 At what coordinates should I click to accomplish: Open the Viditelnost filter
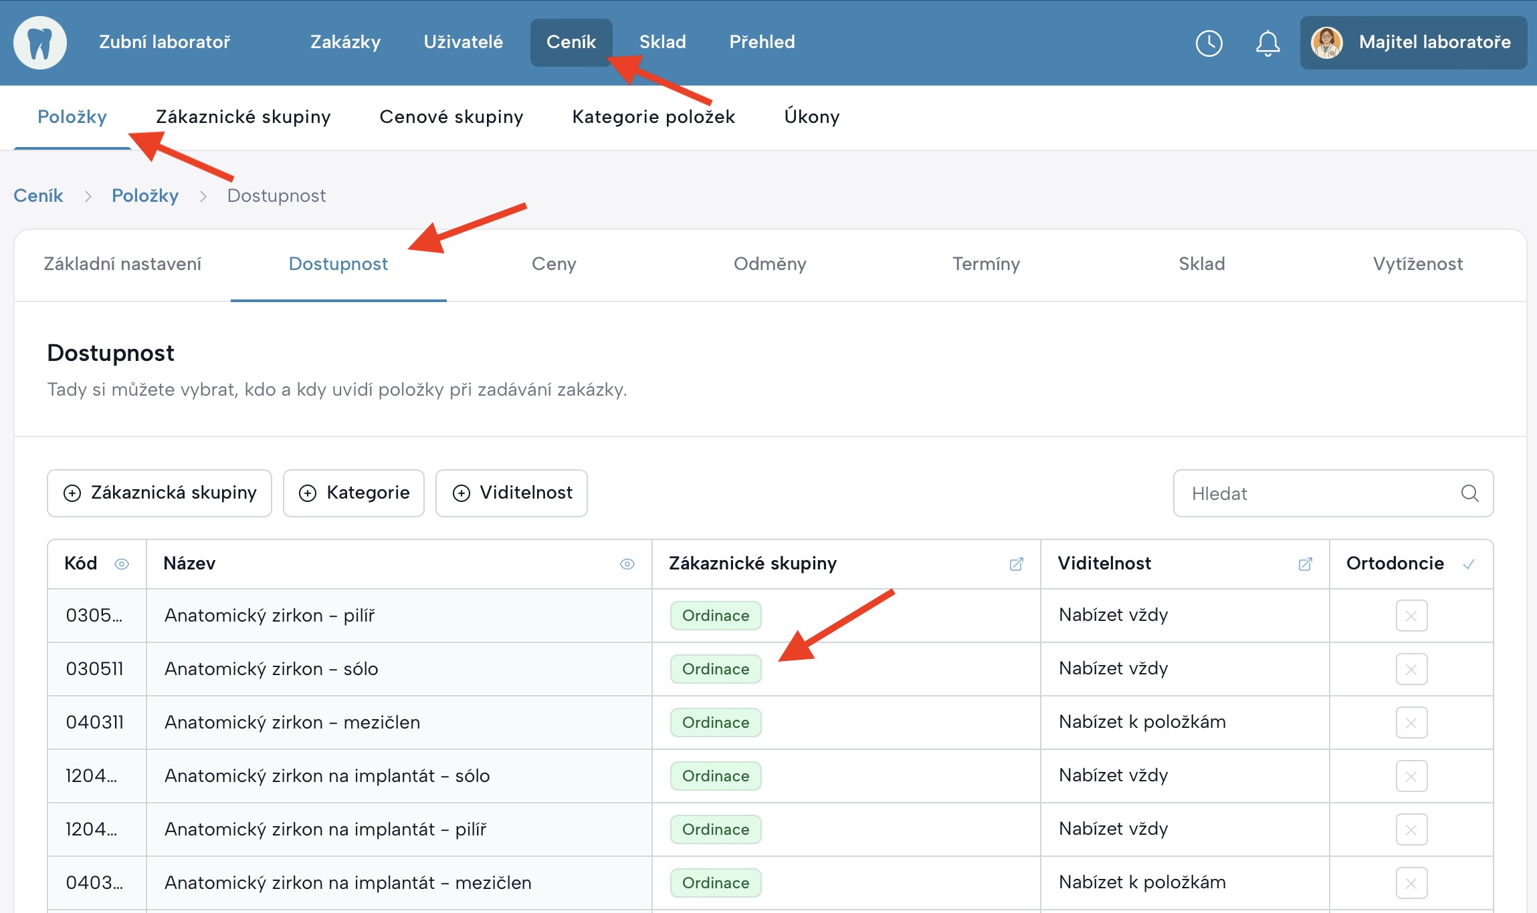pyautogui.click(x=511, y=493)
